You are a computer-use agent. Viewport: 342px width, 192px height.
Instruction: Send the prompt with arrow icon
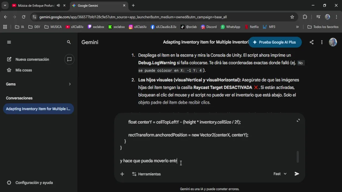(297, 174)
